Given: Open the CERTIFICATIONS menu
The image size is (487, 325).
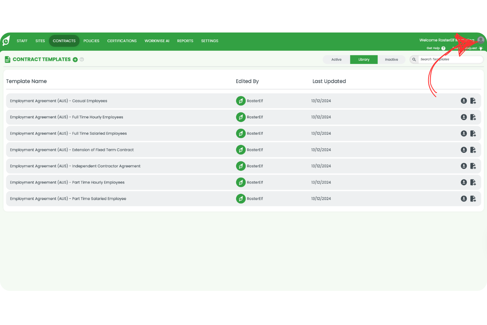Looking at the screenshot, I should [x=122, y=41].
